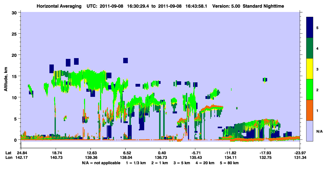This screenshot has height=170, width=333.
Task: Click the '10' altitude tick label
Action: [15, 97]
